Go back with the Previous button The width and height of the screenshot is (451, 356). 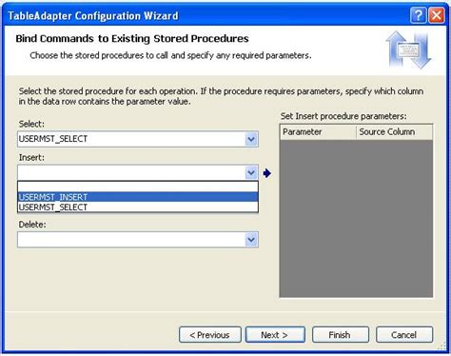(x=210, y=335)
